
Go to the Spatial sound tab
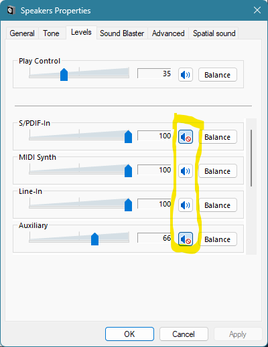pyautogui.click(x=214, y=33)
